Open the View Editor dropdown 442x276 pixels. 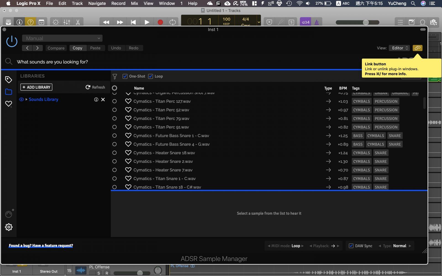[399, 48]
